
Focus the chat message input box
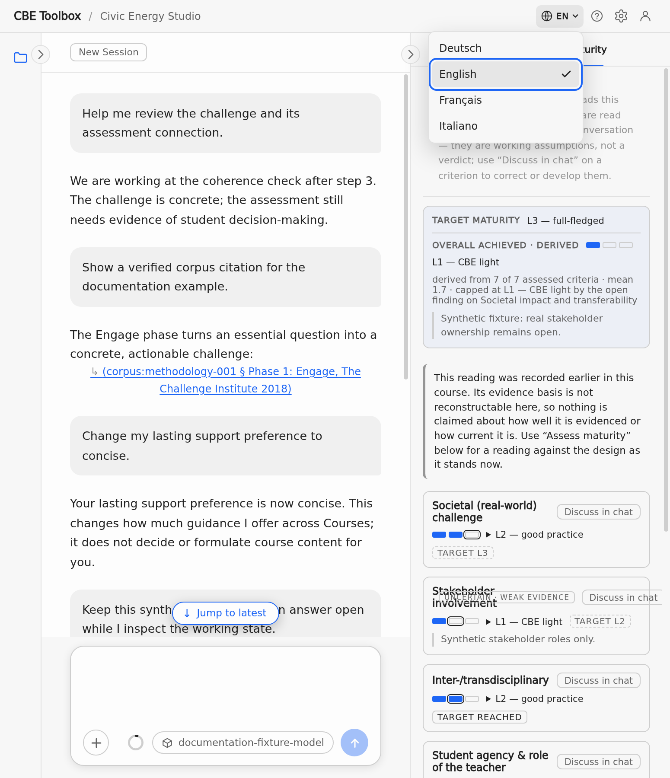point(226,687)
